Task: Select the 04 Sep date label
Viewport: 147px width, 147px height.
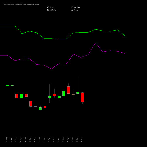Action: 25,140
